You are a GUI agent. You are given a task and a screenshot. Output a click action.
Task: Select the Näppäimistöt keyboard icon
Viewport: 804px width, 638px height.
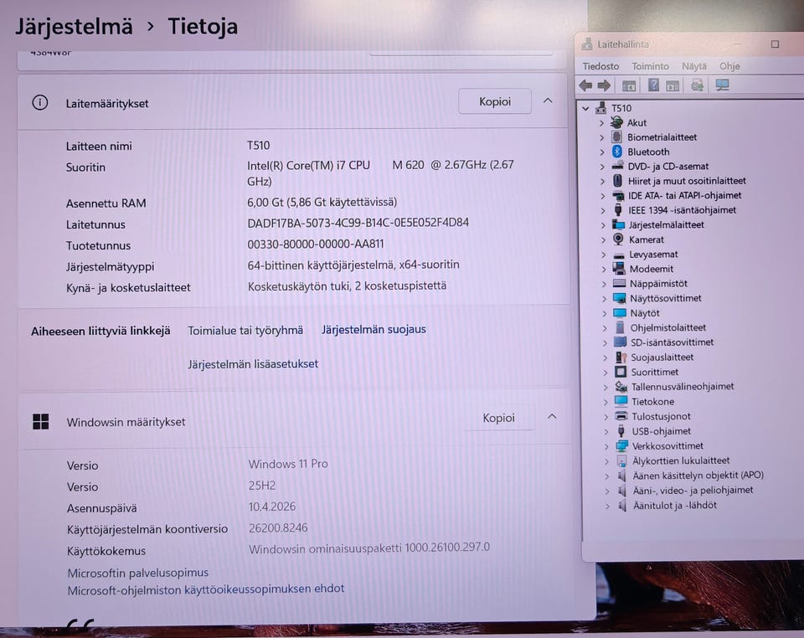tap(620, 283)
